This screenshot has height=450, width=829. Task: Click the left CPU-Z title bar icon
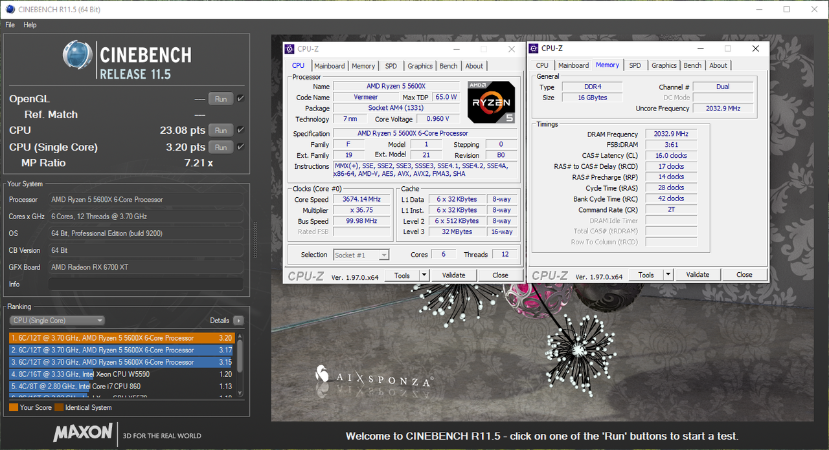[x=291, y=49]
